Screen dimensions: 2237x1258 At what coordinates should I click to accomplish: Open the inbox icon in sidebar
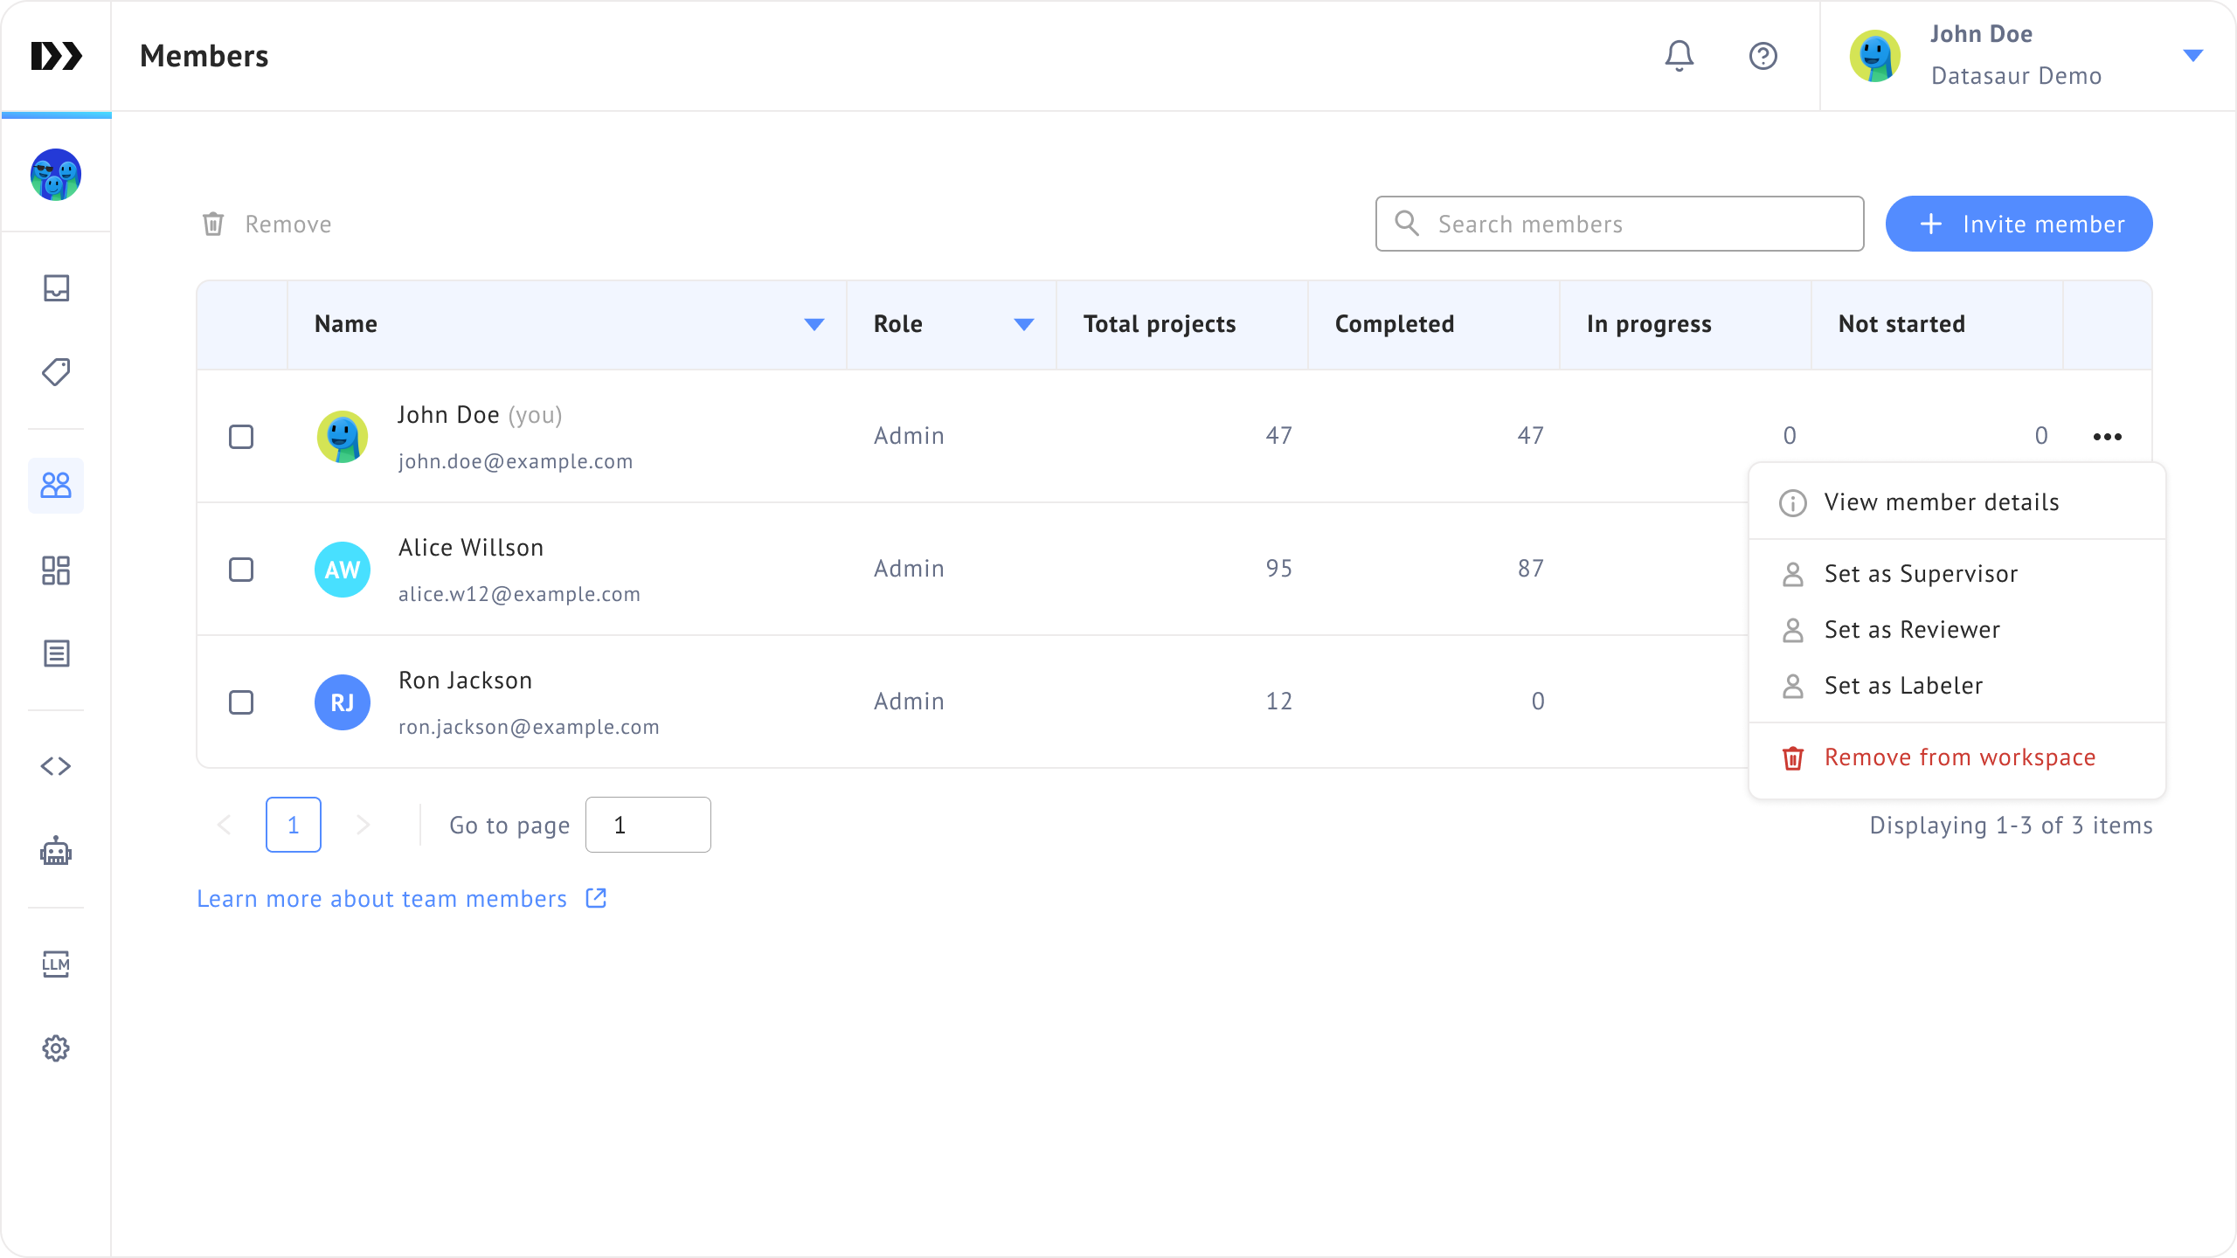(x=56, y=288)
